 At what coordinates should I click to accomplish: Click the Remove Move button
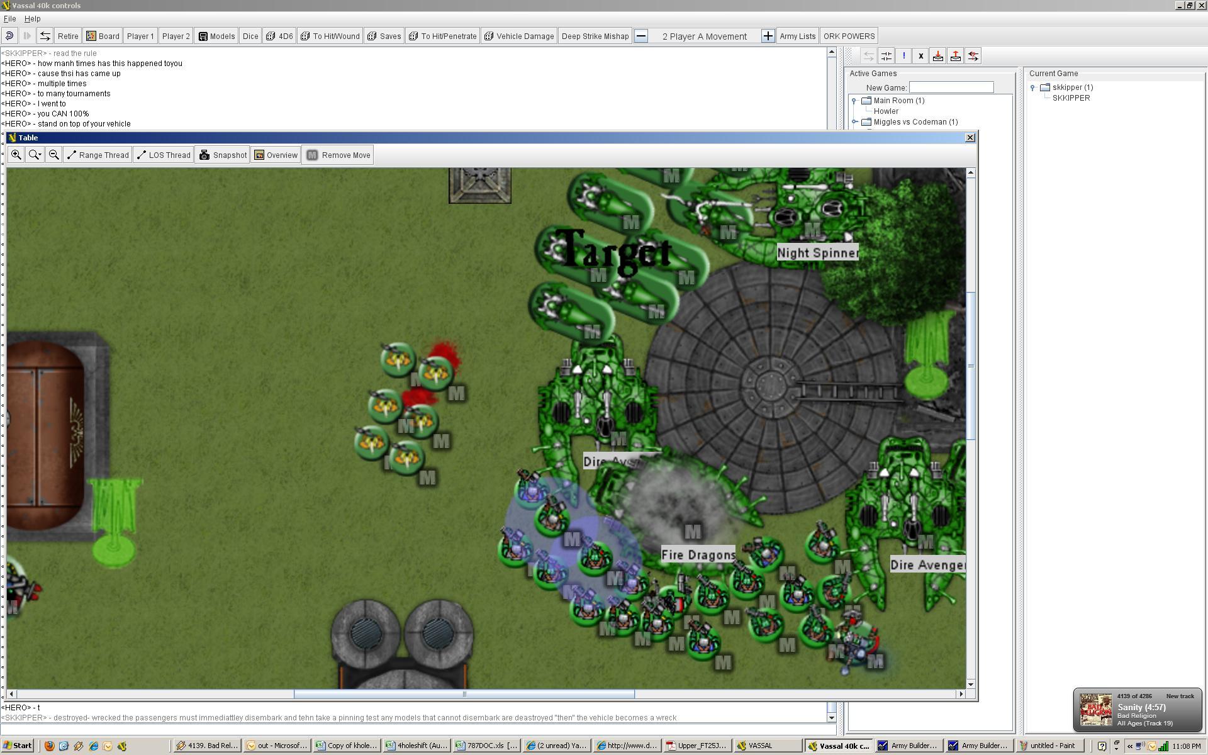[x=338, y=155]
